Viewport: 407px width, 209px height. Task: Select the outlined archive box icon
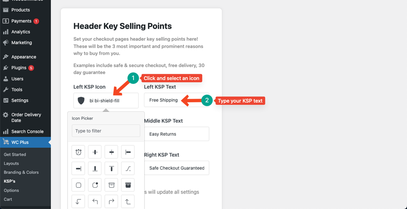(111, 185)
